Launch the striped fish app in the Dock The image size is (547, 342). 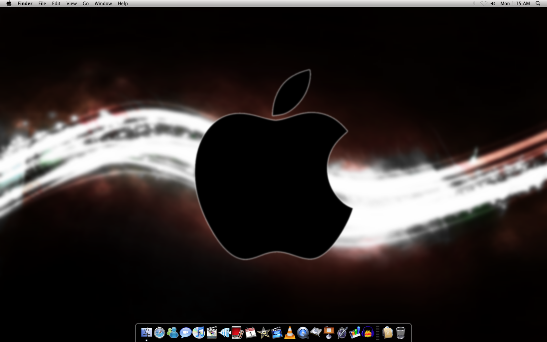225,332
